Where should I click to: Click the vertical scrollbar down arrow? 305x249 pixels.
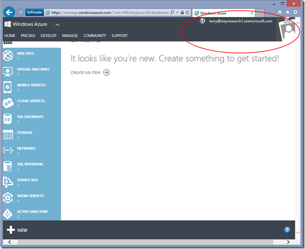click(x=297, y=232)
